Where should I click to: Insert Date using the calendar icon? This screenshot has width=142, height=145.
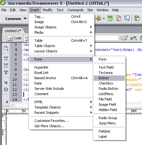[110, 18]
